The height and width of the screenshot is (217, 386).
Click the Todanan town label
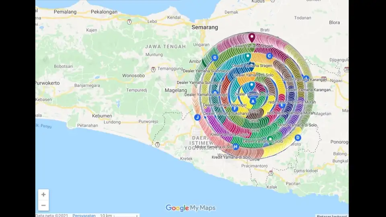coord(302,18)
